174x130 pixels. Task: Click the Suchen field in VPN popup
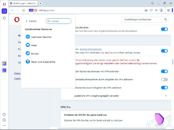pyautogui.click(x=58, y=21)
